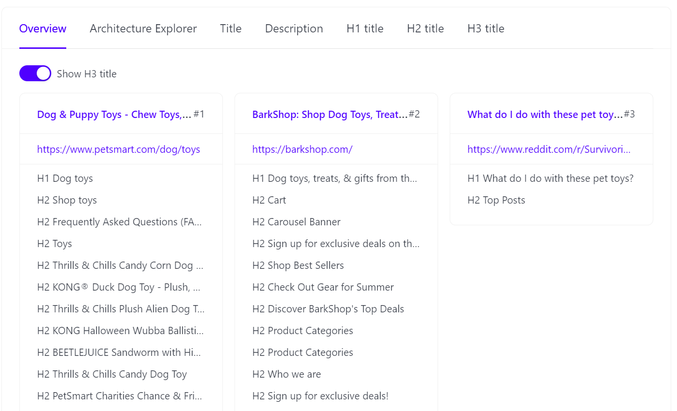Click H2 Check Out Gear for Summer row
677x411 pixels.
[x=323, y=287]
